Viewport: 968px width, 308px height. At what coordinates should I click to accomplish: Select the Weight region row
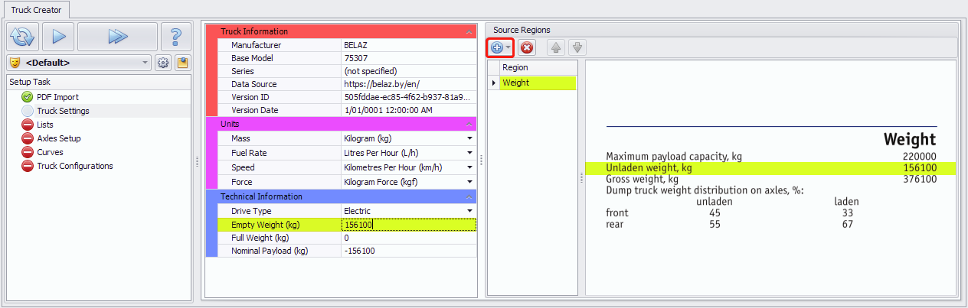pos(537,83)
